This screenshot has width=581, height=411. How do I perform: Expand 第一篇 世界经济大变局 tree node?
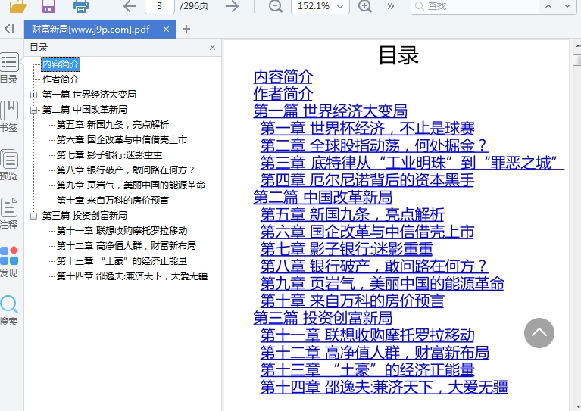[x=34, y=95]
